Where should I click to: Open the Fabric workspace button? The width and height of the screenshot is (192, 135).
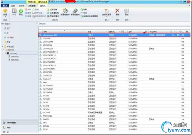pos(19,128)
